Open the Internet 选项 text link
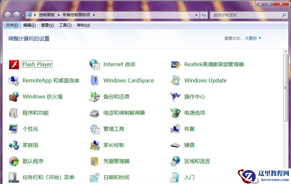This screenshot has height=184, width=291. tap(119, 65)
